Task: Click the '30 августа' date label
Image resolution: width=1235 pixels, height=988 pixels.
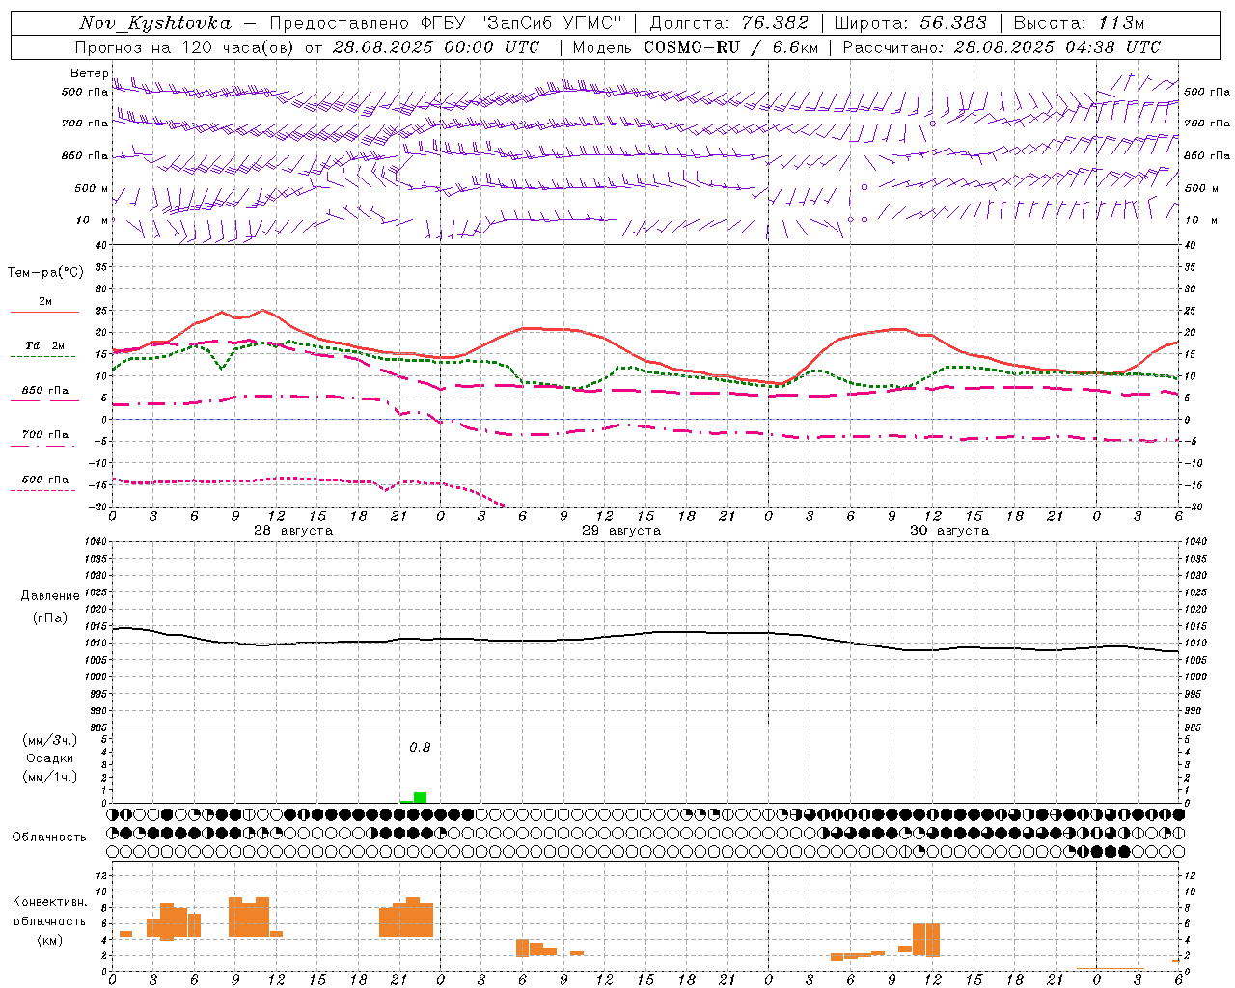Action: (949, 531)
